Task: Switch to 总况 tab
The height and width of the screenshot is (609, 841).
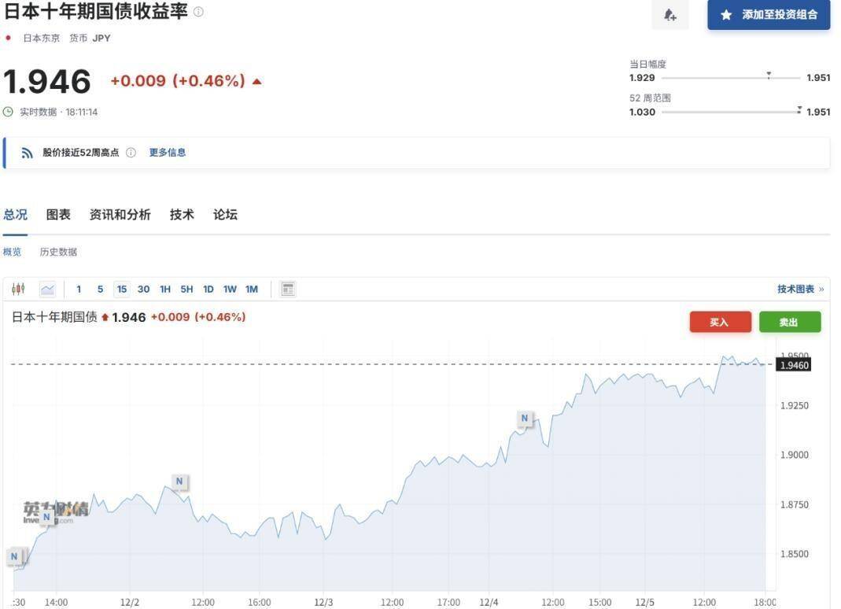Action: [15, 215]
